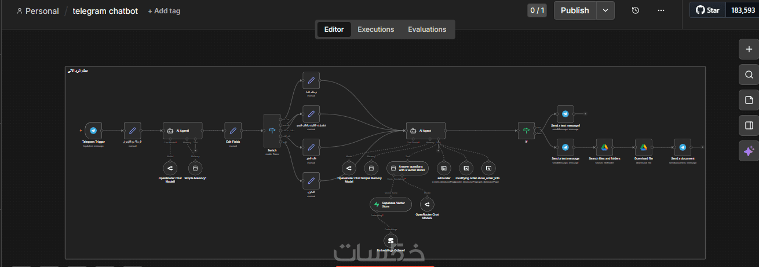This screenshot has height=267, width=759.
Task: Switch to the Executions tab
Action: [375, 29]
